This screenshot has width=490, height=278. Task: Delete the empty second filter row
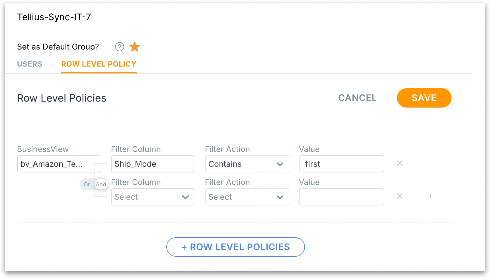pyautogui.click(x=399, y=196)
